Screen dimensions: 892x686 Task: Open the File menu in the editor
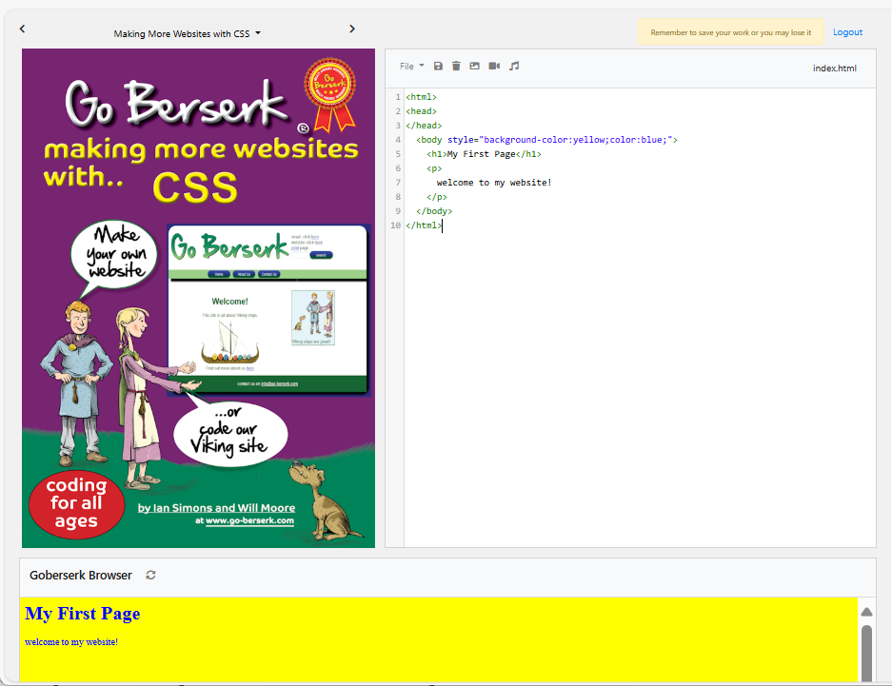click(x=412, y=66)
